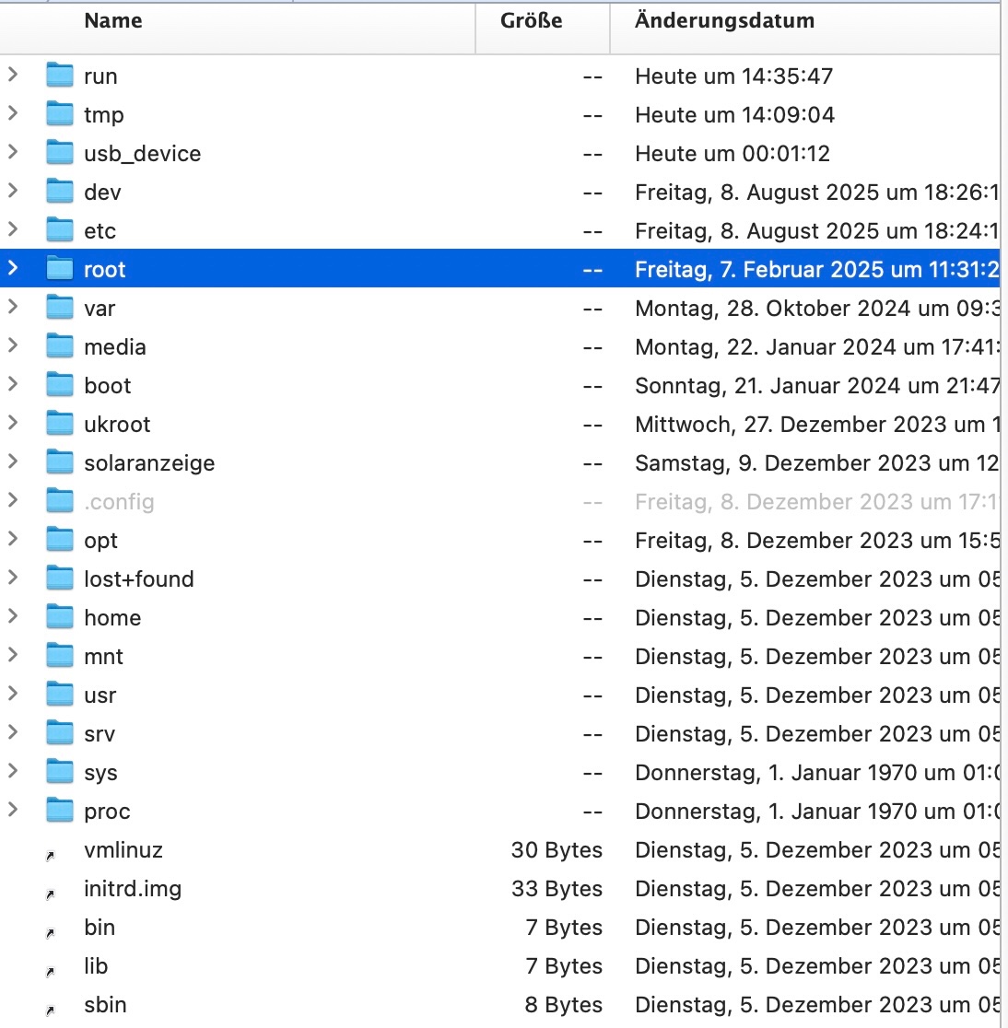Image resolution: width=1008 pixels, height=1028 pixels.
Task: Sort by the Größe column header
Action: click(x=532, y=21)
